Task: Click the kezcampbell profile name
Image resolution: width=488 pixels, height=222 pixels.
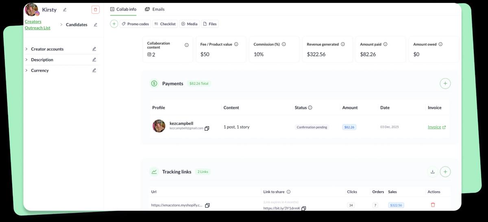Action: 181,123
